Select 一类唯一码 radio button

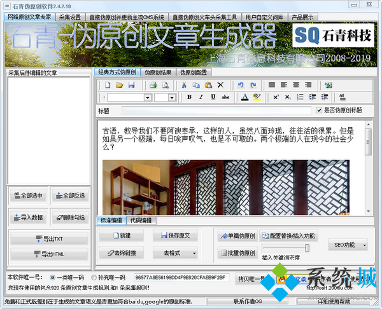(52, 277)
